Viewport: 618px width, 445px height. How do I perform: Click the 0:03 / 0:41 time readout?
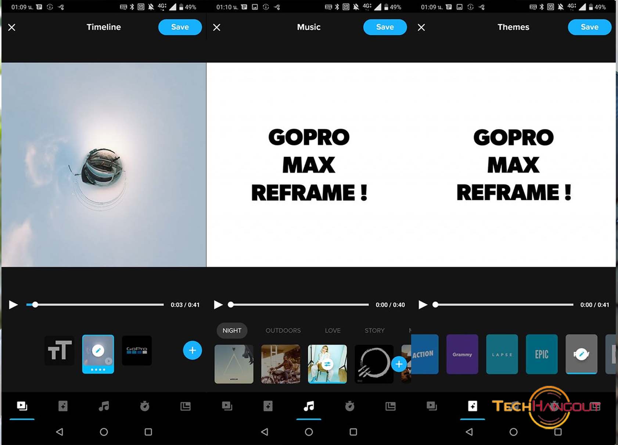(x=185, y=305)
